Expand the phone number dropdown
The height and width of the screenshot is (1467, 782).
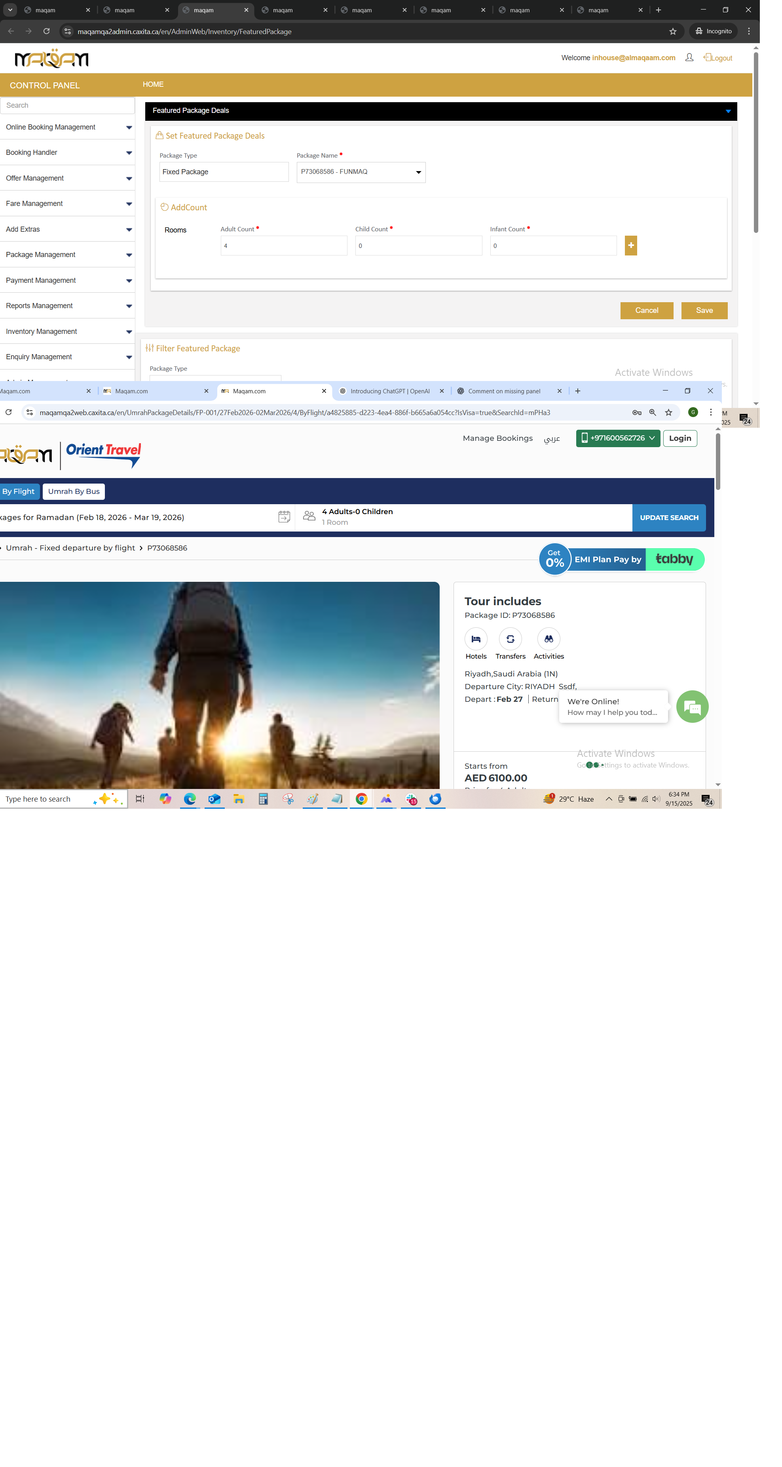[x=617, y=438]
